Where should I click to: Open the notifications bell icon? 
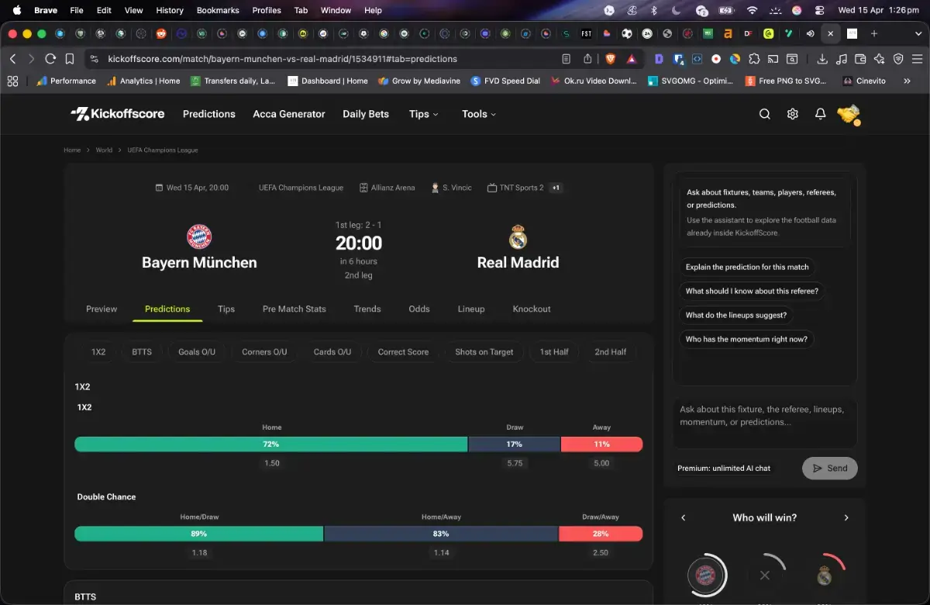(x=820, y=114)
